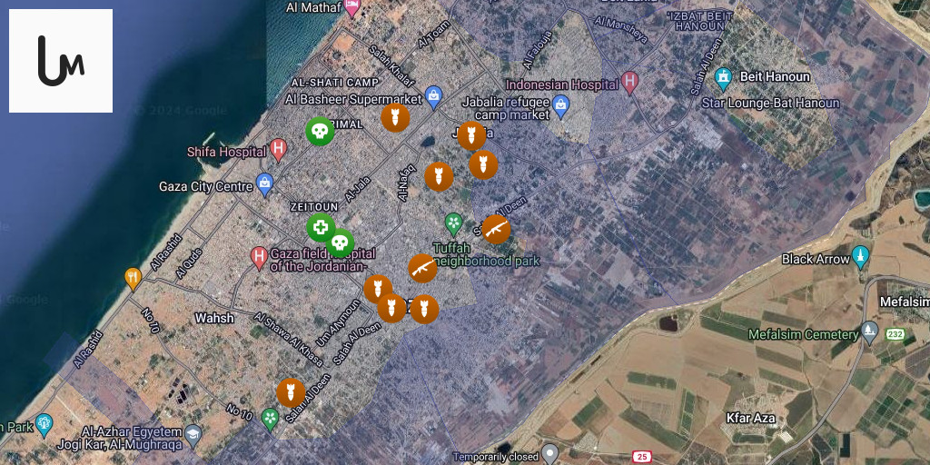
Task: Select the Tuffah neighborhood park pin
Action: point(453,223)
